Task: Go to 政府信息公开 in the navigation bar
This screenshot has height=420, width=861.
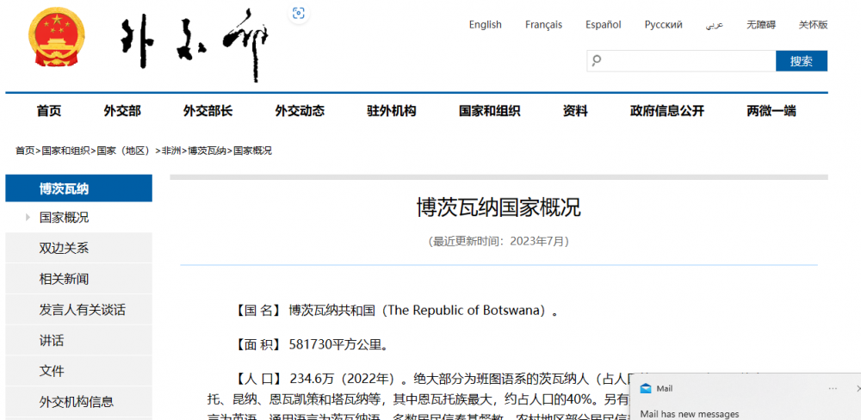Action: (666, 111)
